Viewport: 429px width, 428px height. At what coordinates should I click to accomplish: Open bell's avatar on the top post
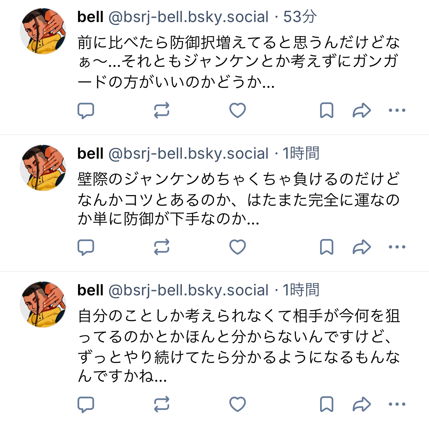[43, 31]
